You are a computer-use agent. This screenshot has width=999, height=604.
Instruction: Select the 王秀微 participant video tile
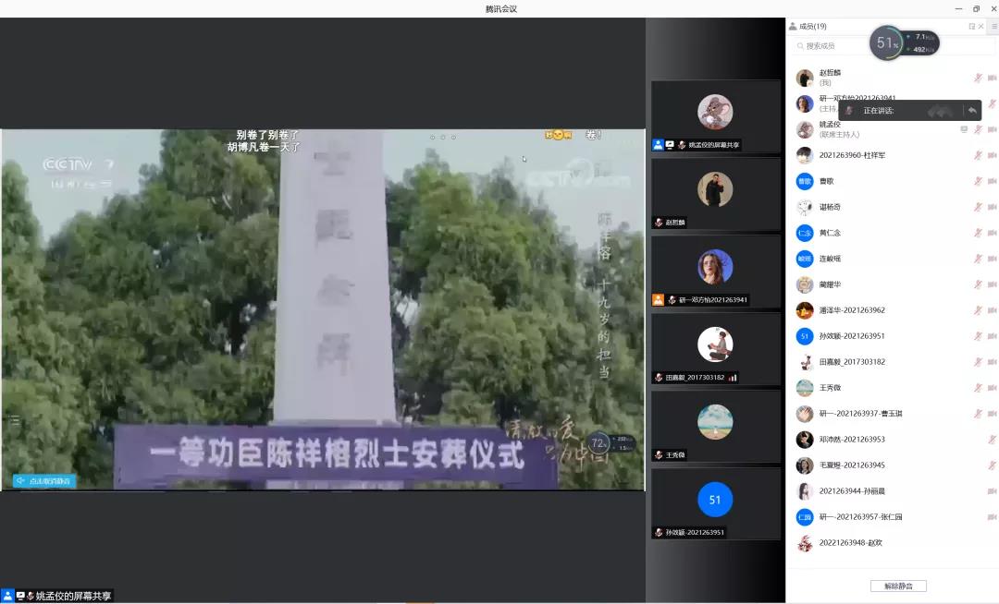tap(715, 426)
